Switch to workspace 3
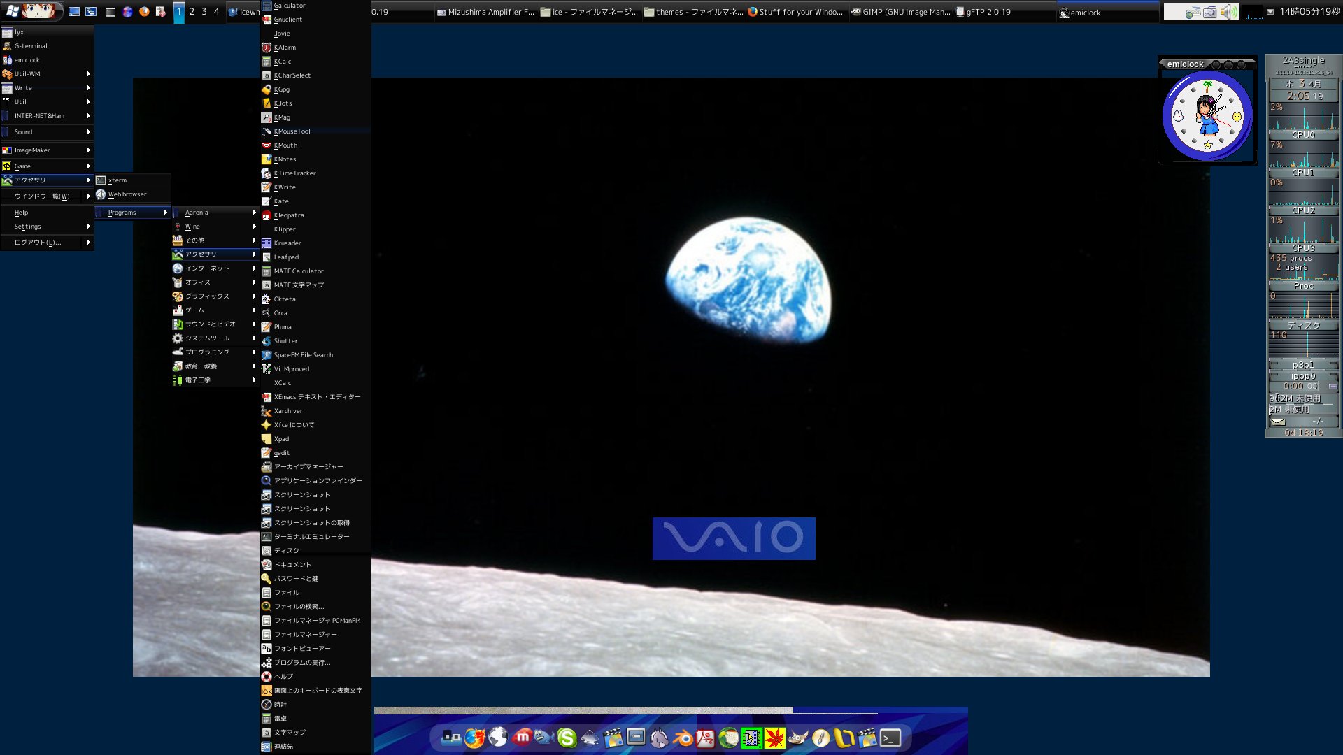 coord(204,12)
